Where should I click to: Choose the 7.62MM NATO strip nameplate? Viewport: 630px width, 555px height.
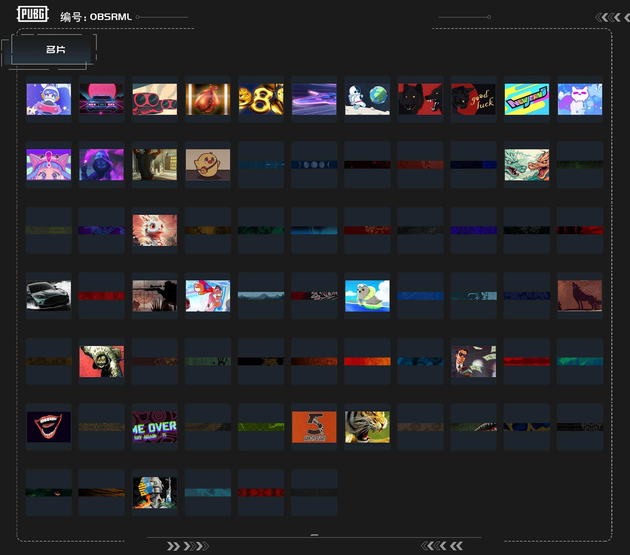click(49, 230)
